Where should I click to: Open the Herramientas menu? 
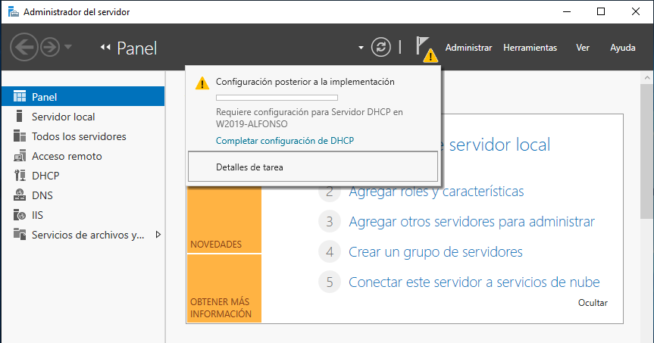point(530,48)
